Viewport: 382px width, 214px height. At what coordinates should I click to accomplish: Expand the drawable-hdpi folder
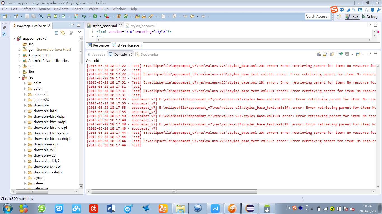25,111
